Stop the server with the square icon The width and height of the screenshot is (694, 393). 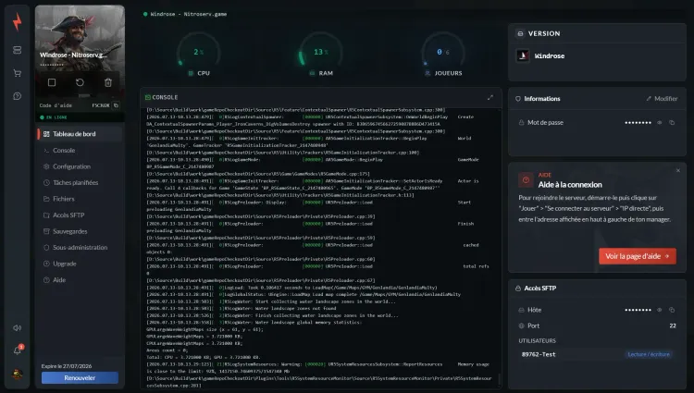52,82
